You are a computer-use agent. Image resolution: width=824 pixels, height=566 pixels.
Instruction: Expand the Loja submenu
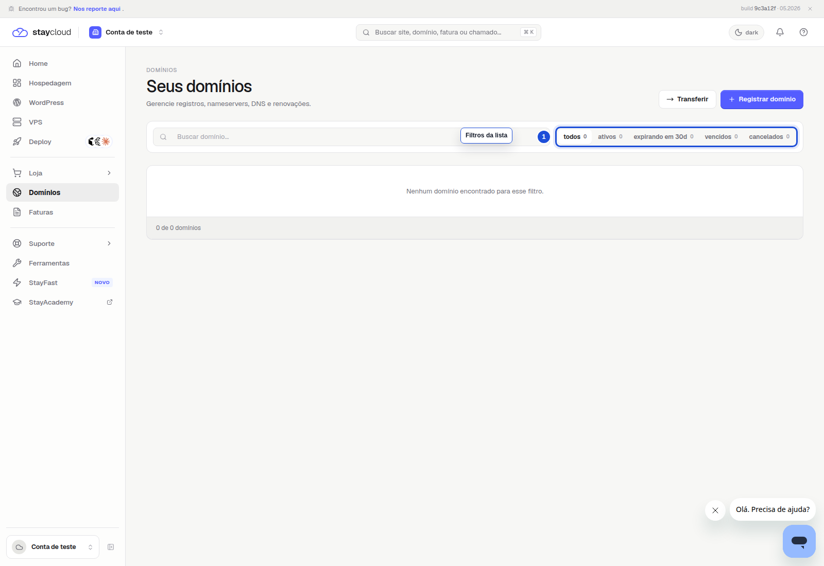coord(62,173)
